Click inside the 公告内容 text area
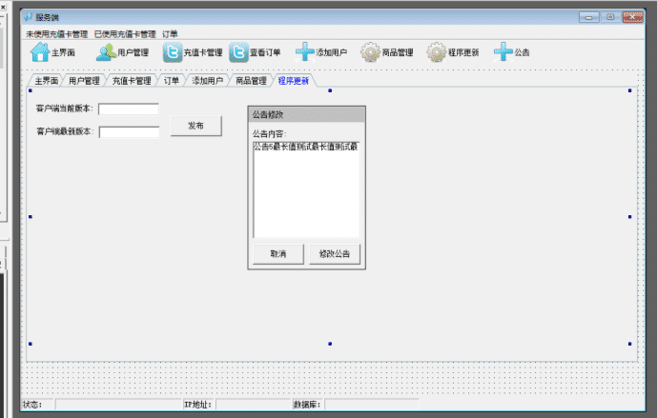This screenshot has height=418, width=657. 306,190
